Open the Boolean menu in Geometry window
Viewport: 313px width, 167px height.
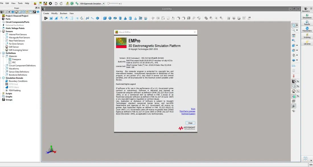click(x=64, y=13)
